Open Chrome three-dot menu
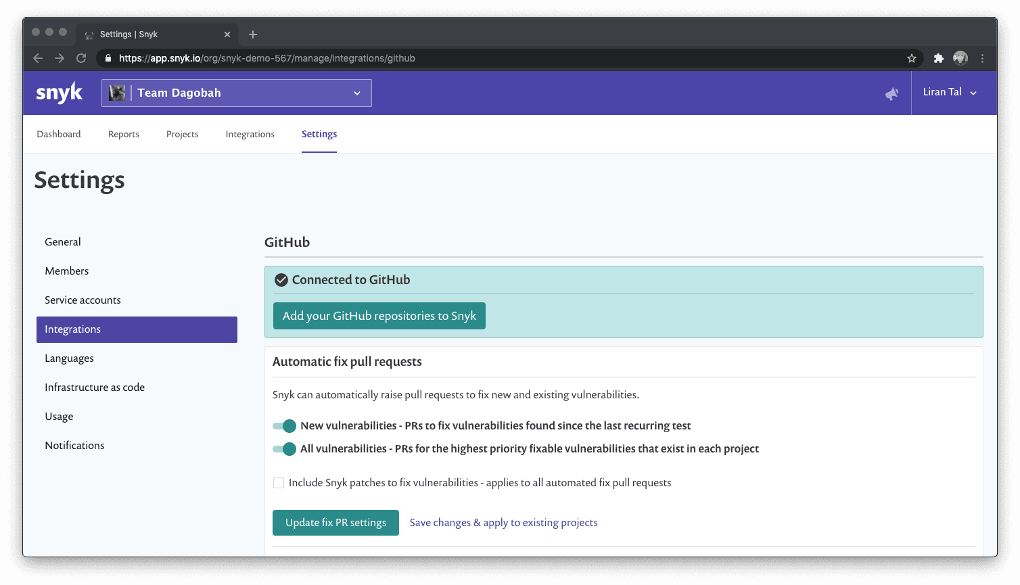The height and width of the screenshot is (585, 1020). [982, 58]
